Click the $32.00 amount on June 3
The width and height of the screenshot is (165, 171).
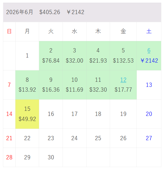[x=75, y=60]
